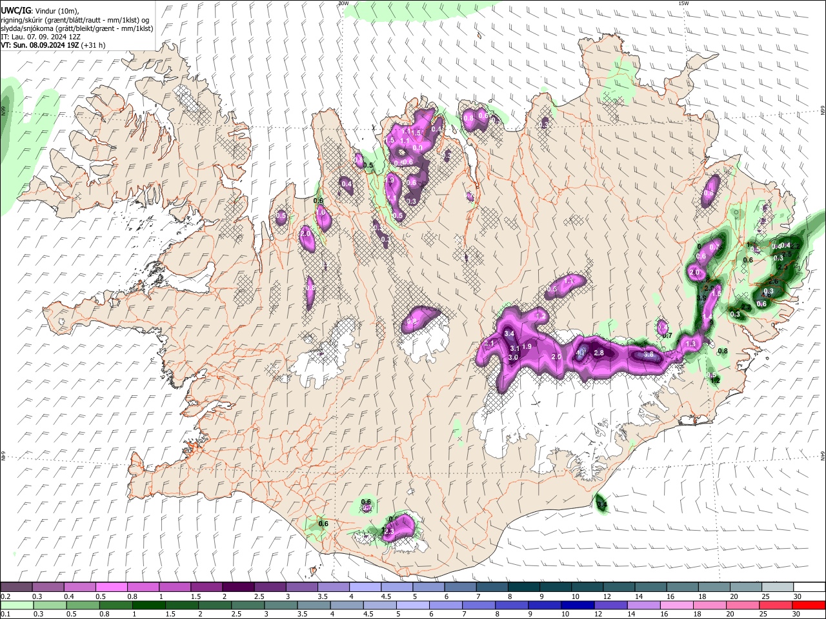Click the bold 'UWC/IG' title text
Screen dimensions: 826x619
15,11
